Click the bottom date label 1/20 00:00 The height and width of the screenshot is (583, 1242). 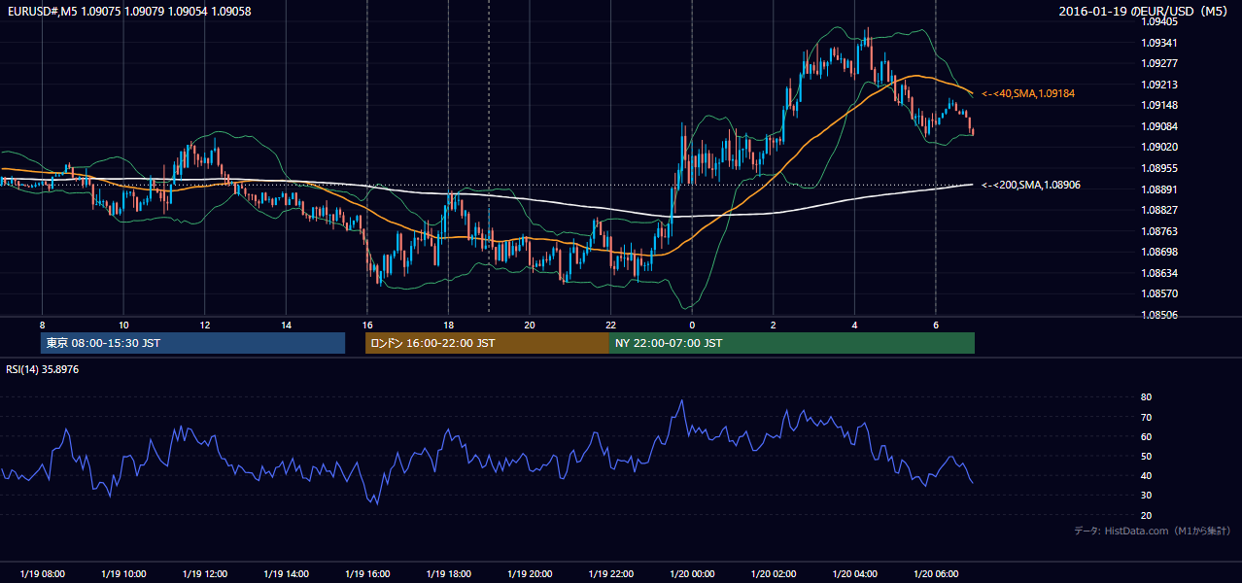pos(692,574)
